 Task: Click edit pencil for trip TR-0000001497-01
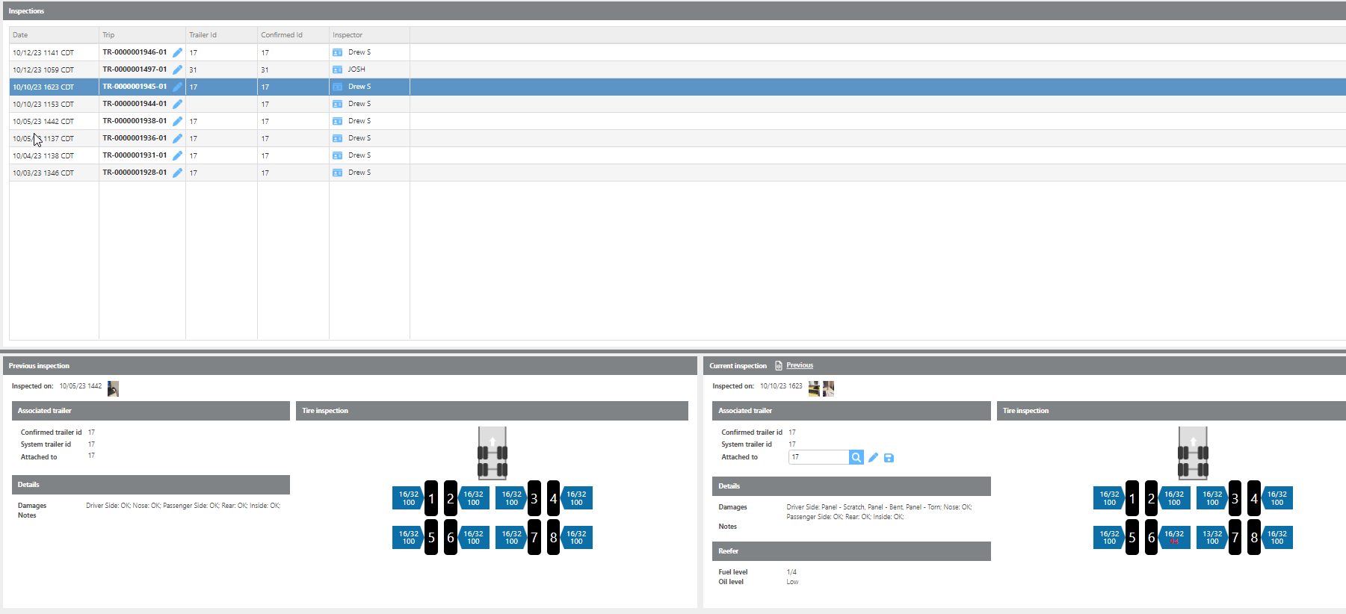coord(177,69)
